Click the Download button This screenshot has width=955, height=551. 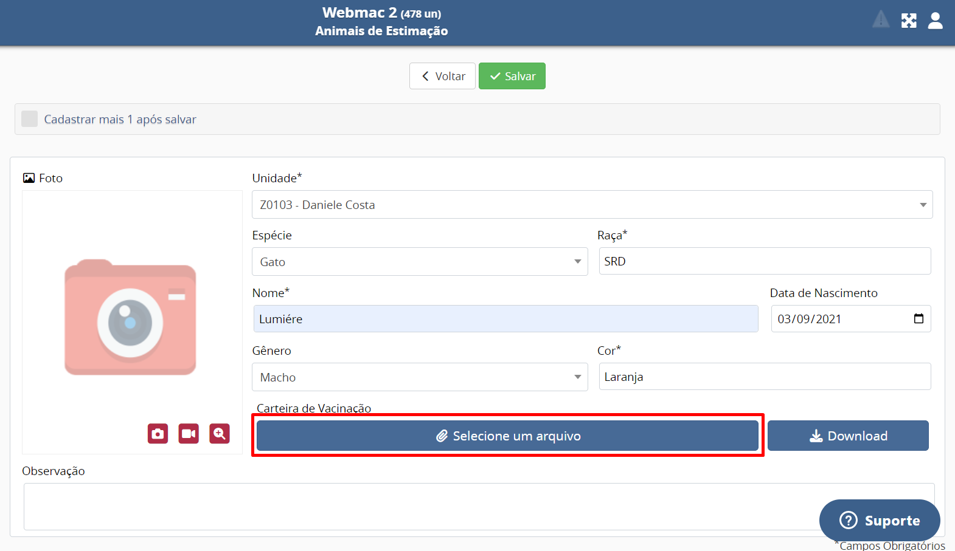[x=848, y=436]
